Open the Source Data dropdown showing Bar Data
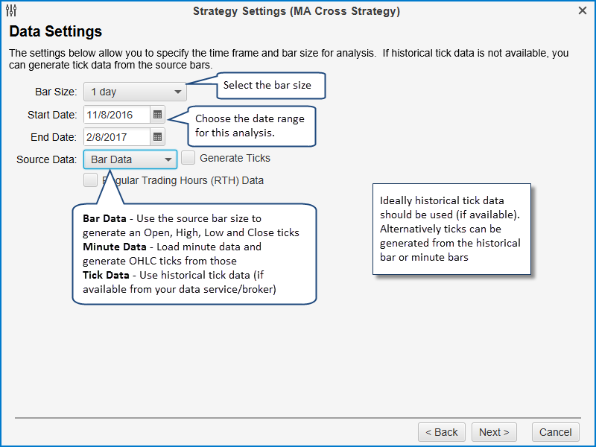The image size is (596, 447). click(130, 159)
